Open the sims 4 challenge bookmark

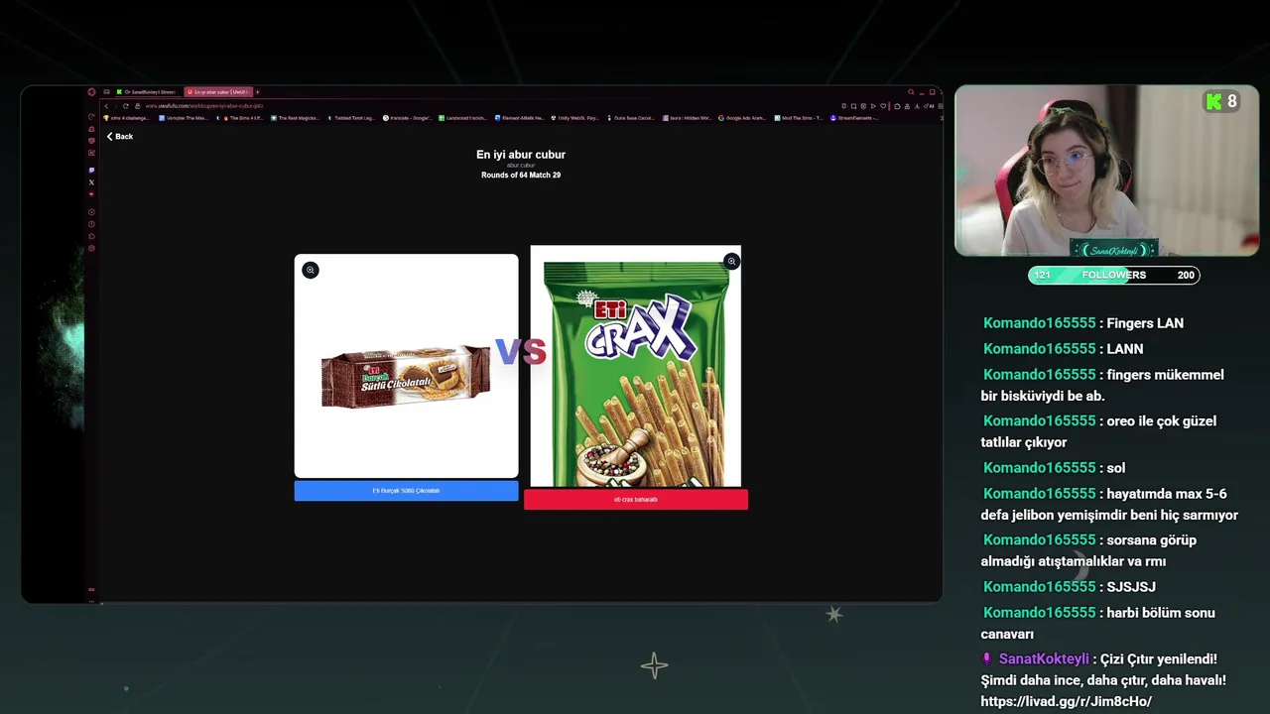126,118
